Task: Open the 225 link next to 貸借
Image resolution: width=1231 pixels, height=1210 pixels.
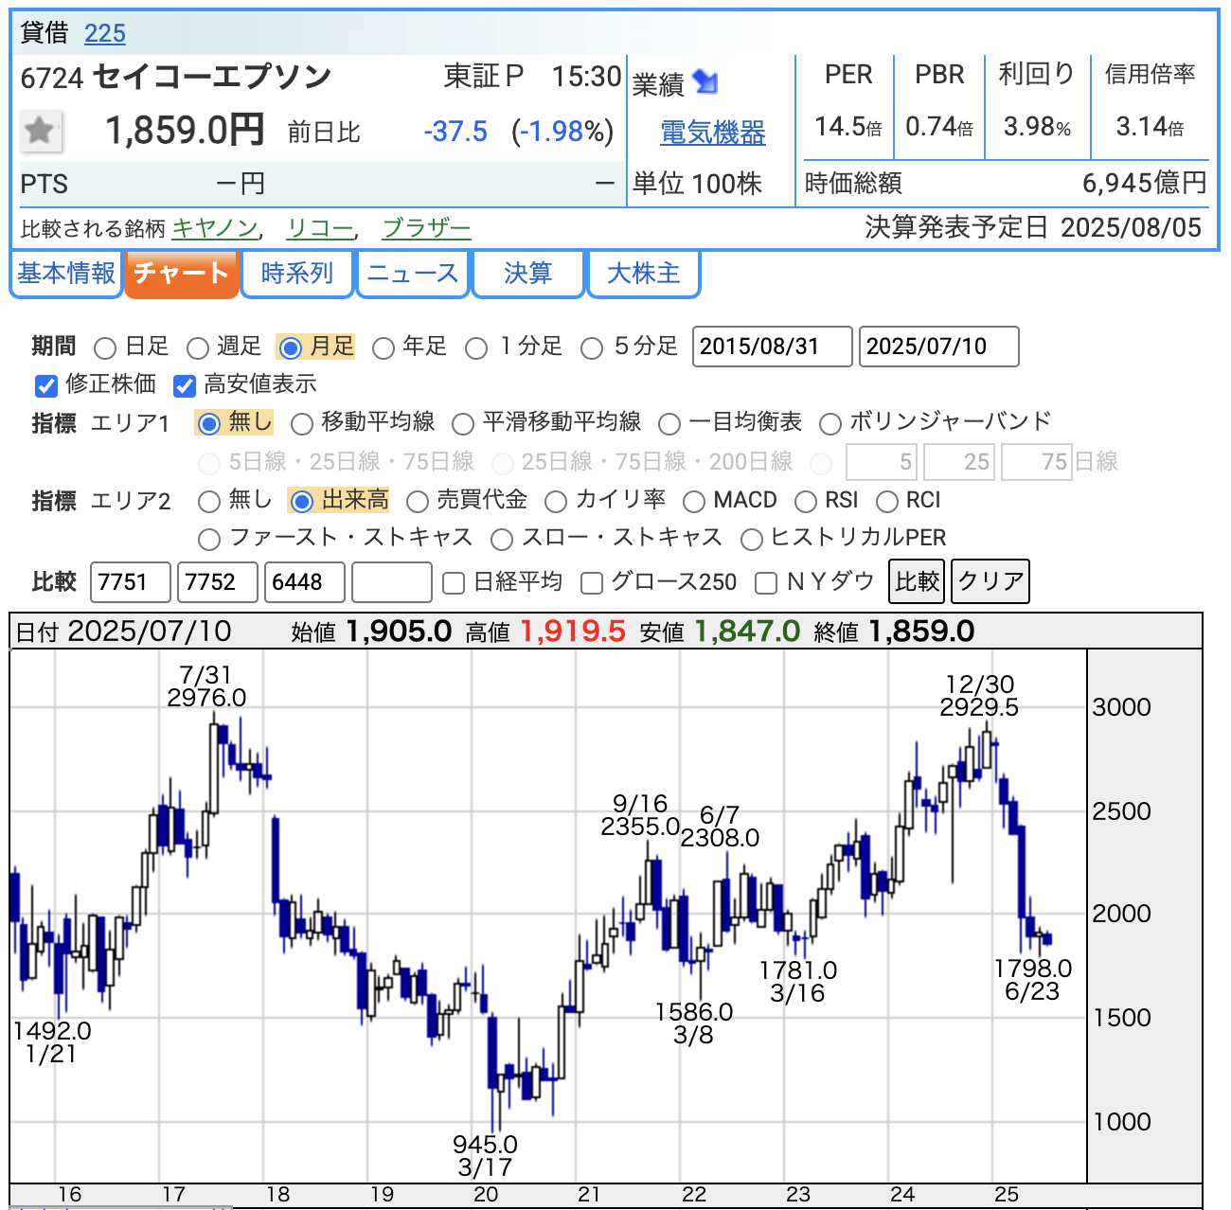Action: 105,33
